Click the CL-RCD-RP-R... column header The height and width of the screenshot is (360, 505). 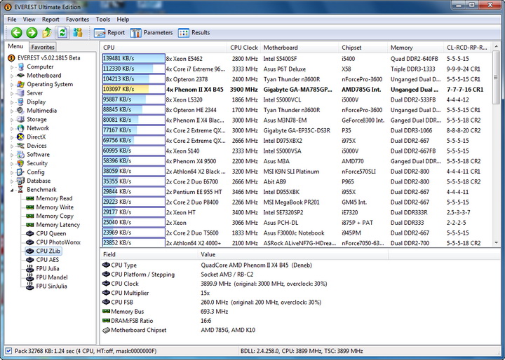pyautogui.click(x=467, y=48)
